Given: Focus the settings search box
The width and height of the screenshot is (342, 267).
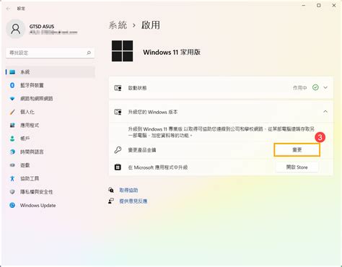Looking at the screenshot, I should point(50,53).
